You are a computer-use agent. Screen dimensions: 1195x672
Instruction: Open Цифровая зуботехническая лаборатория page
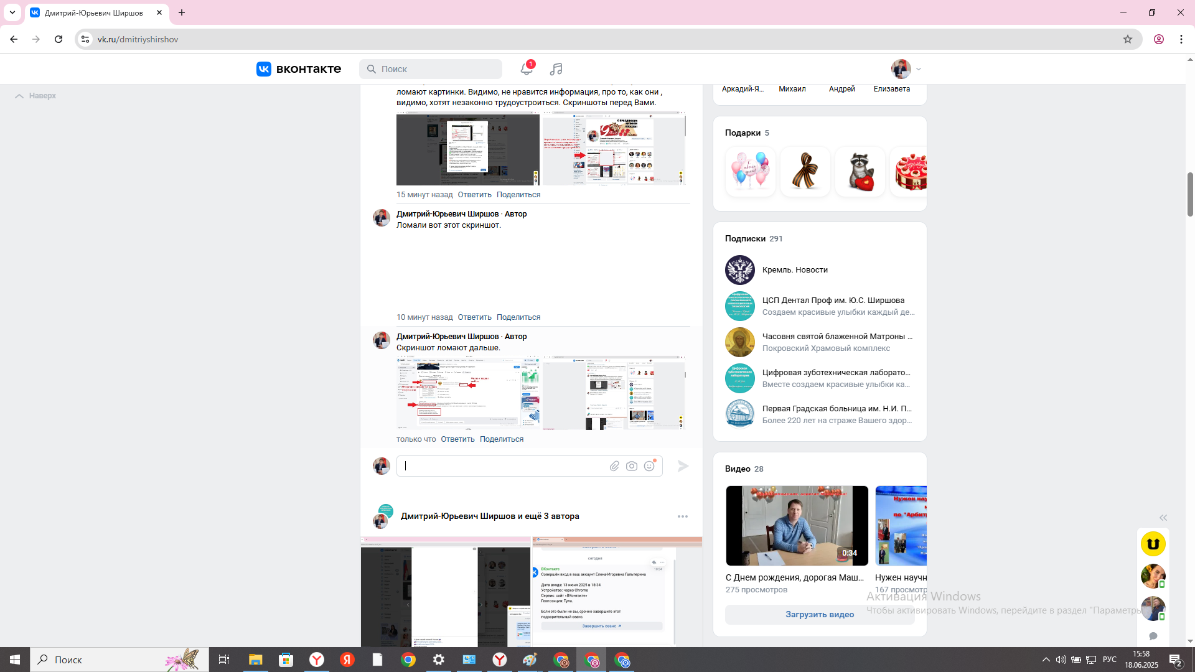(820, 378)
